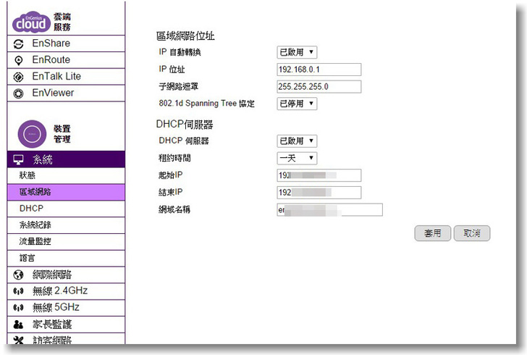Click the 802.1d Spanning Tree 協定 label
This screenshot has width=527, height=355.
pos(206,104)
